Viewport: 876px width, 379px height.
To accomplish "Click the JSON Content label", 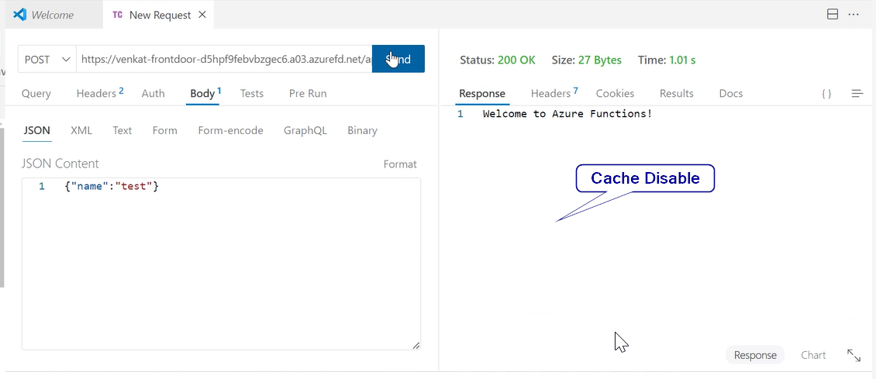I will click(60, 164).
